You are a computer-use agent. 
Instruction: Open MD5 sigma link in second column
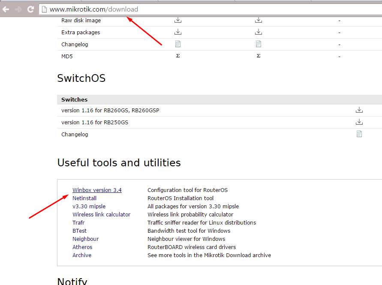coord(259,56)
